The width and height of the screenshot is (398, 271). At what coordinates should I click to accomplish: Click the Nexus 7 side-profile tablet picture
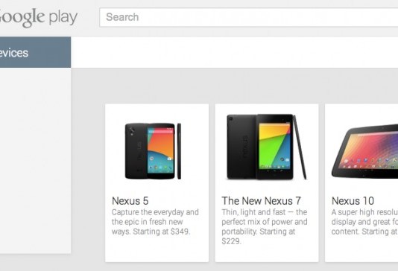(x=300, y=147)
